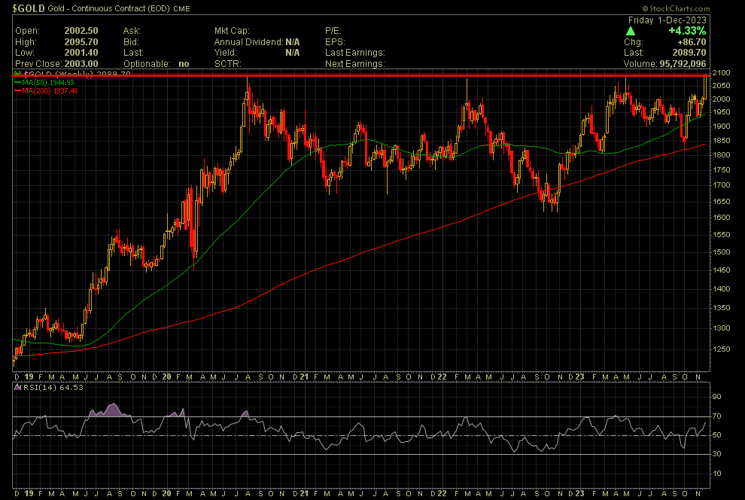Image resolution: width=745 pixels, height=500 pixels.
Task: Click the MA(200) 1837.48 legend entry
Action: coord(46,90)
